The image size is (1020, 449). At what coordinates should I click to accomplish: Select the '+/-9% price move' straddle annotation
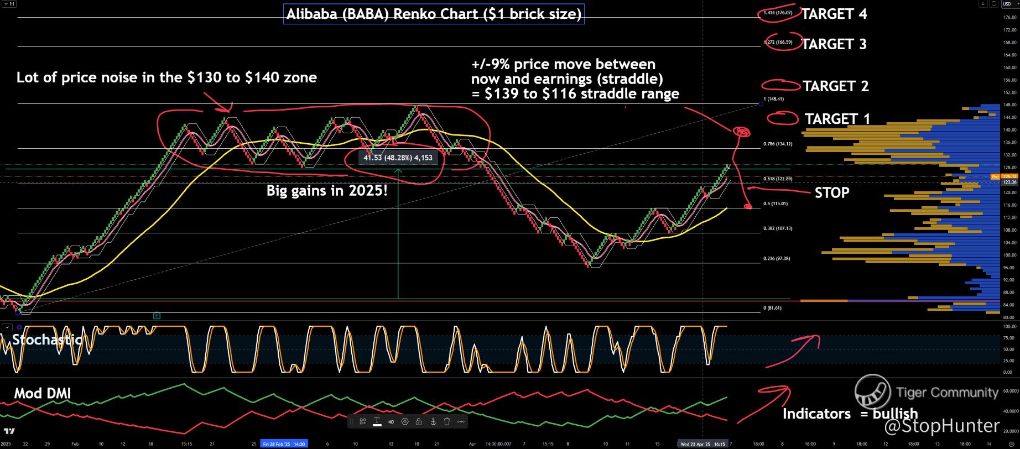point(575,79)
